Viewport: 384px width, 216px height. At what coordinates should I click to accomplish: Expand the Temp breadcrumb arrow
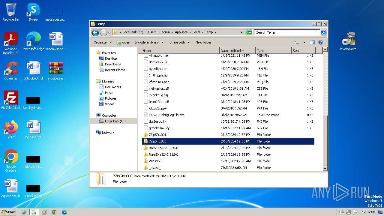[x=215, y=32]
